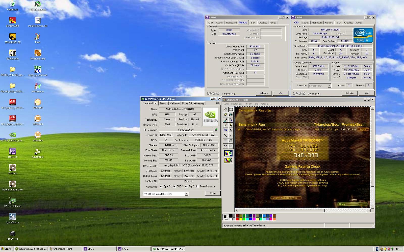Click the Core Speed value 5200.3 MHz

(318, 66)
